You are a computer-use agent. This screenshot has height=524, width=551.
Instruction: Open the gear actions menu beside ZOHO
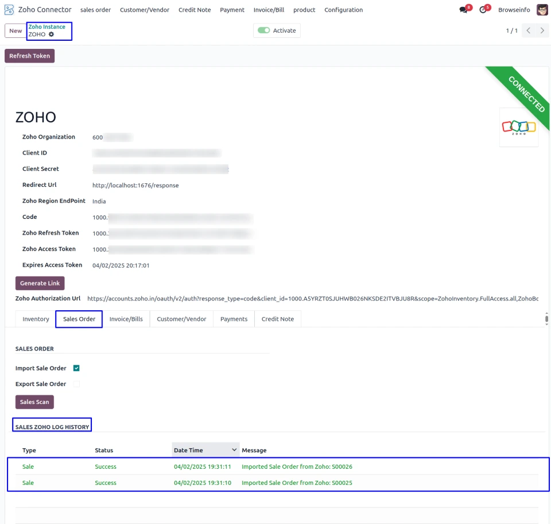click(51, 34)
